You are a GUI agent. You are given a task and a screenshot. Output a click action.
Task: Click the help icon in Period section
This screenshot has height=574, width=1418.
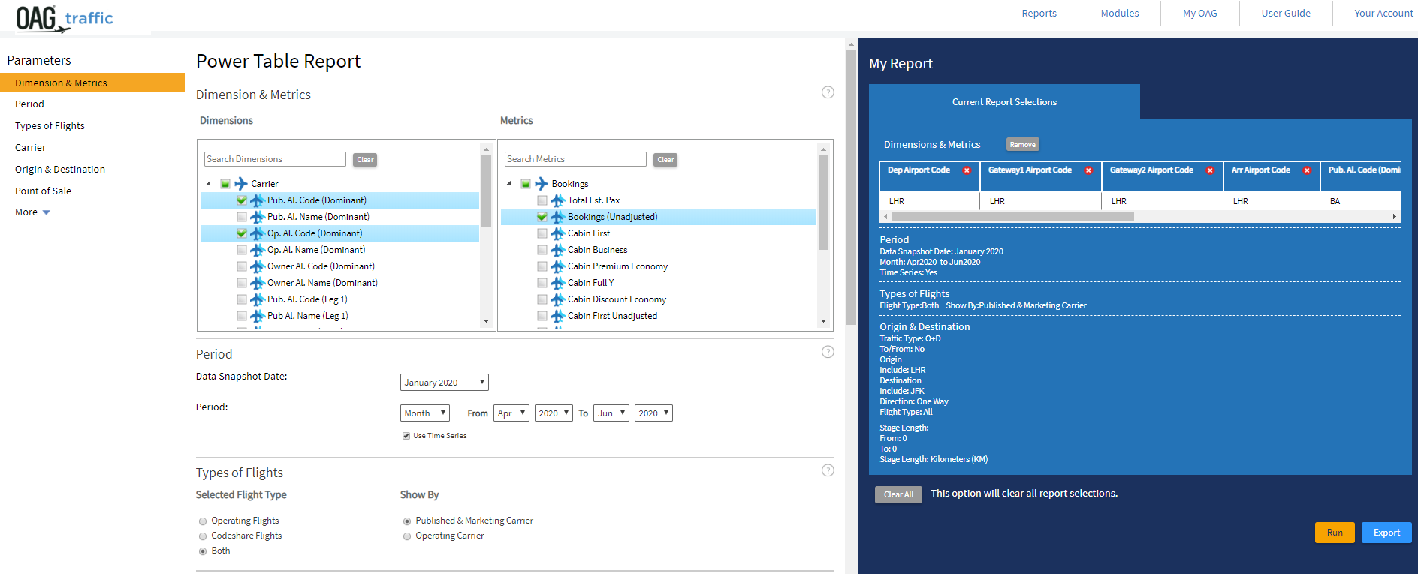[828, 352]
